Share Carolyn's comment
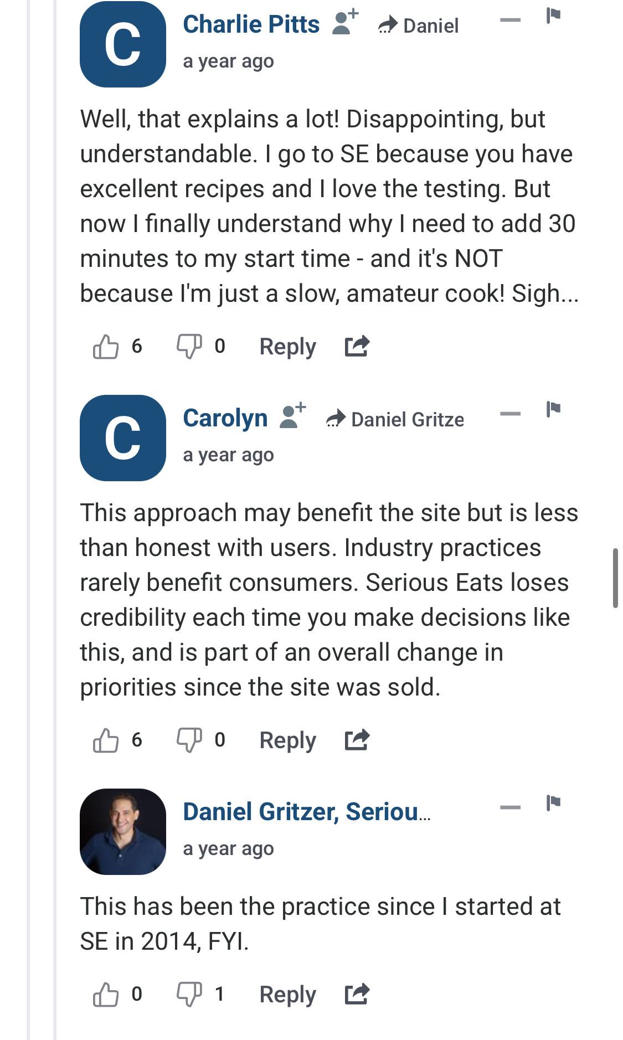 357,740
